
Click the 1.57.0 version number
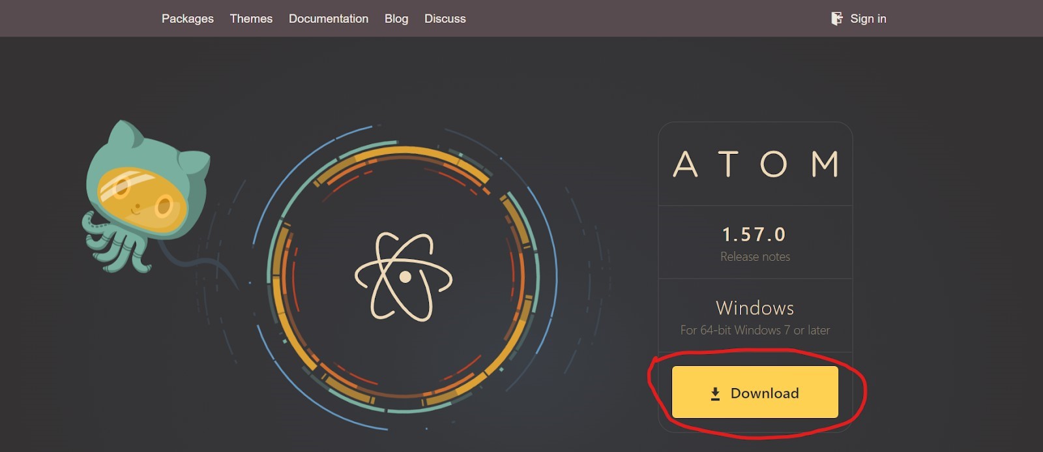pyautogui.click(x=754, y=234)
